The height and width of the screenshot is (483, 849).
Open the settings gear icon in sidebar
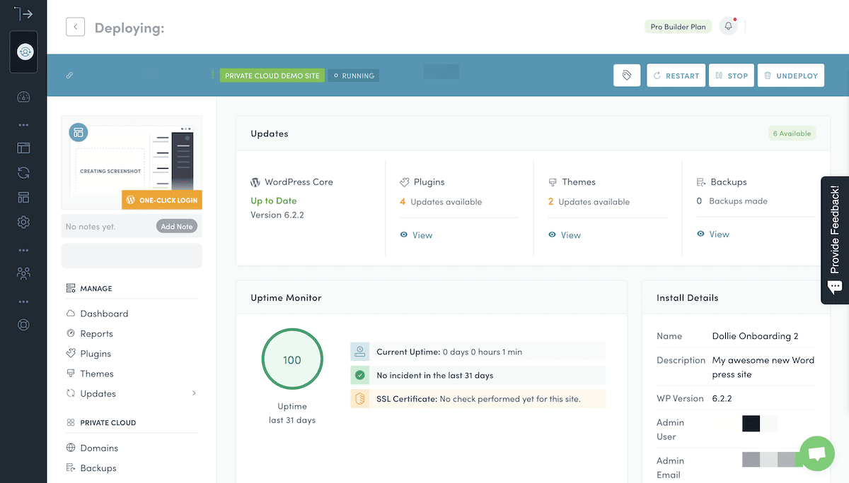[x=23, y=222]
